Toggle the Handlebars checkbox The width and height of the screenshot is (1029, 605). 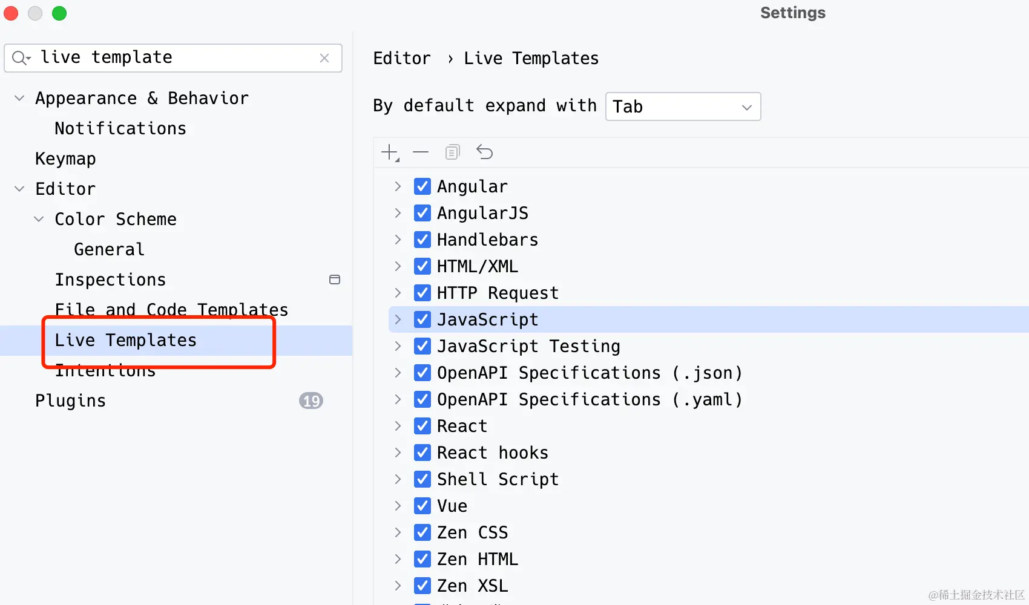(x=422, y=240)
